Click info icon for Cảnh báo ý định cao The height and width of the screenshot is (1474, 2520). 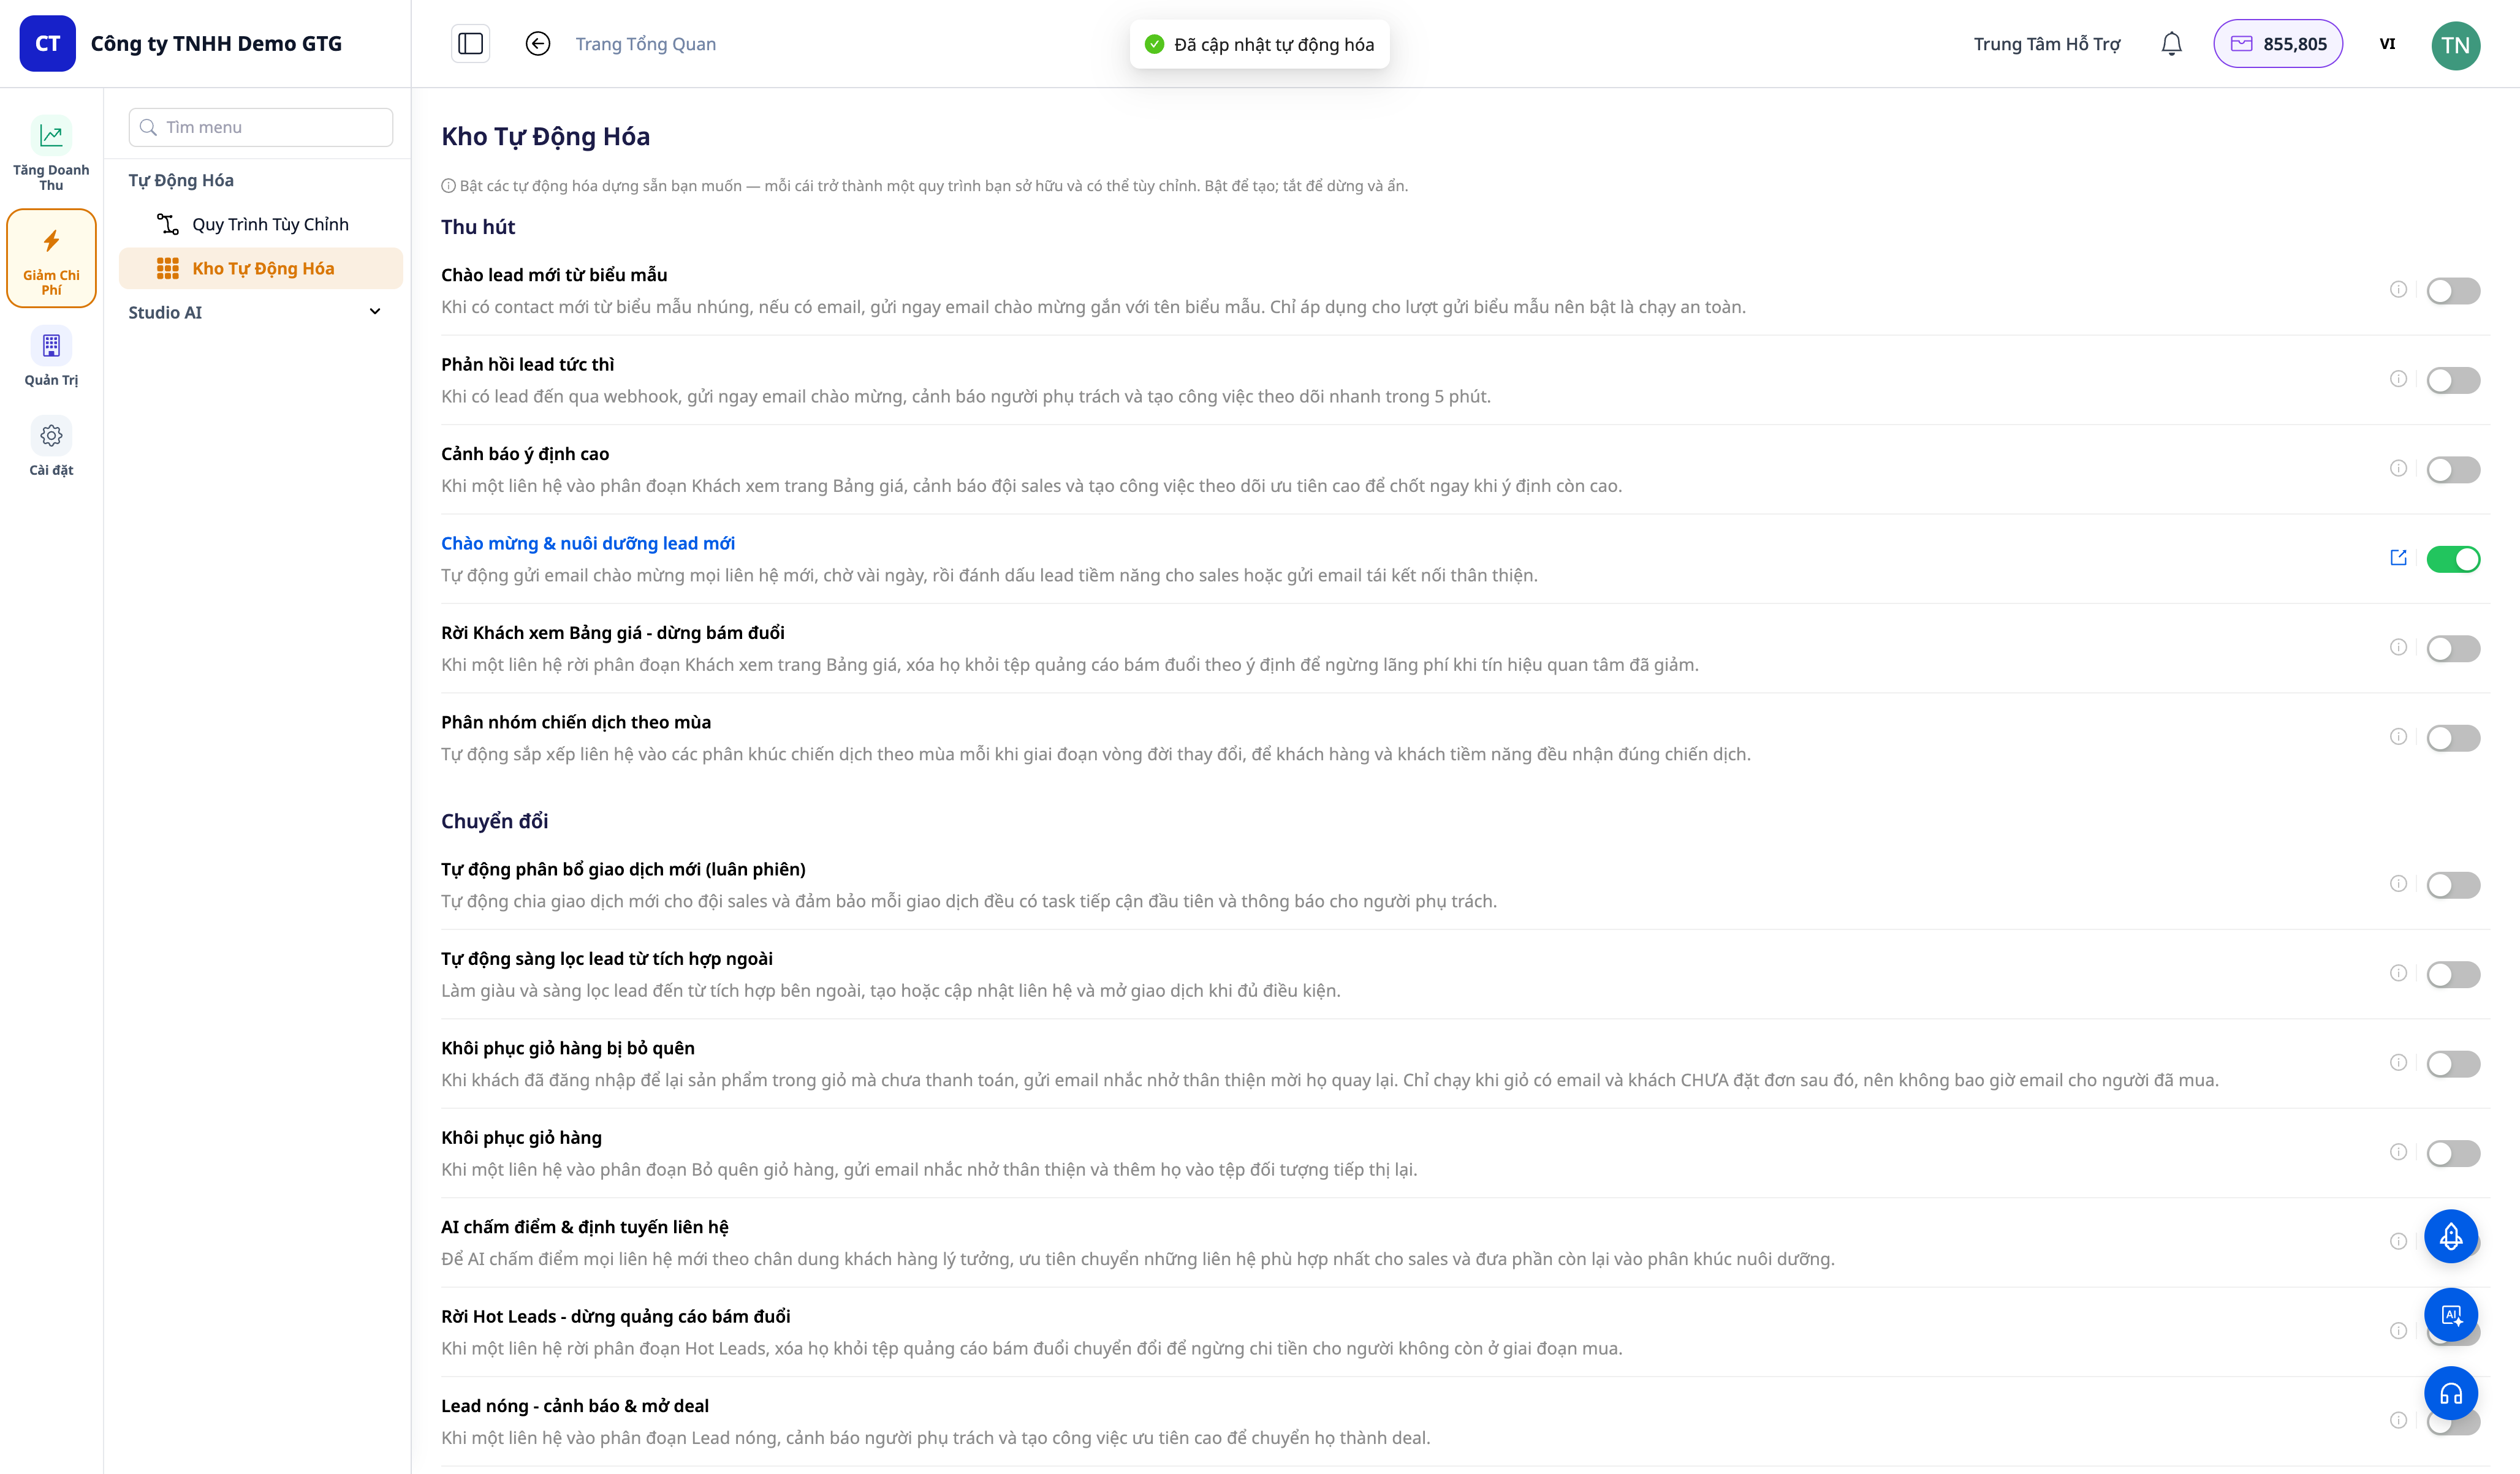point(2398,468)
